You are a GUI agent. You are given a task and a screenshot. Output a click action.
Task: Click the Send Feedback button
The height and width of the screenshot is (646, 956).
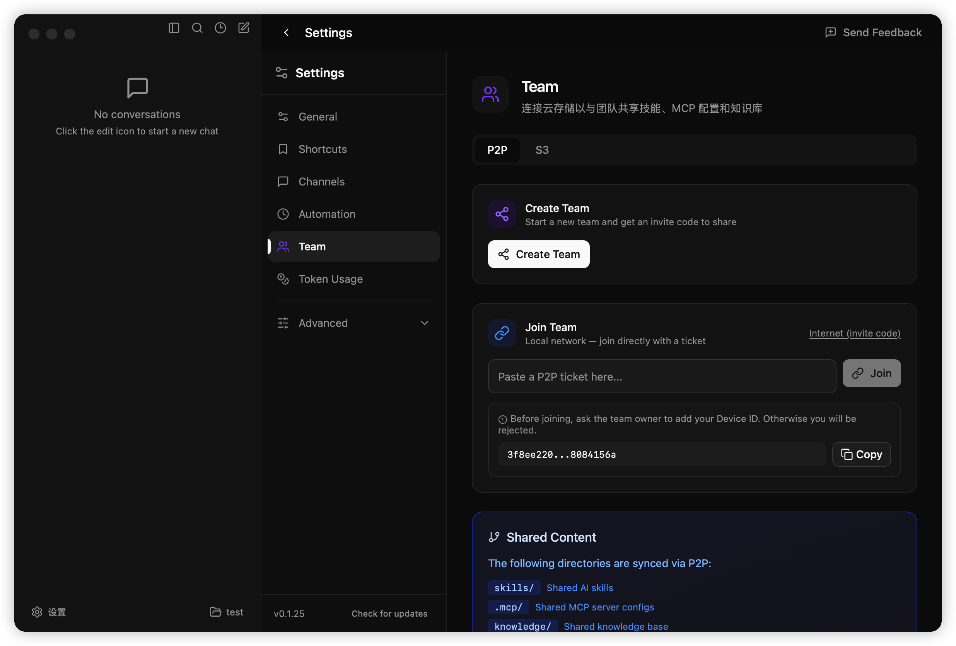(x=873, y=32)
